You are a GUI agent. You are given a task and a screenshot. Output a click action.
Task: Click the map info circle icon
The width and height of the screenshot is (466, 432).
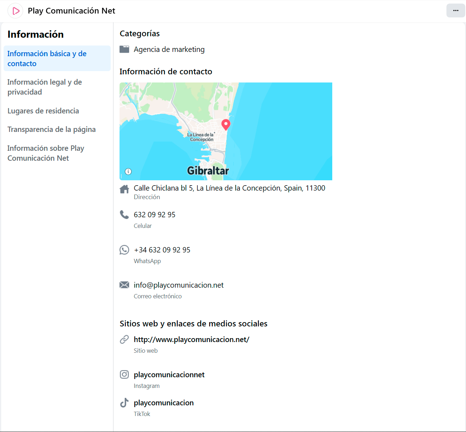(x=128, y=171)
